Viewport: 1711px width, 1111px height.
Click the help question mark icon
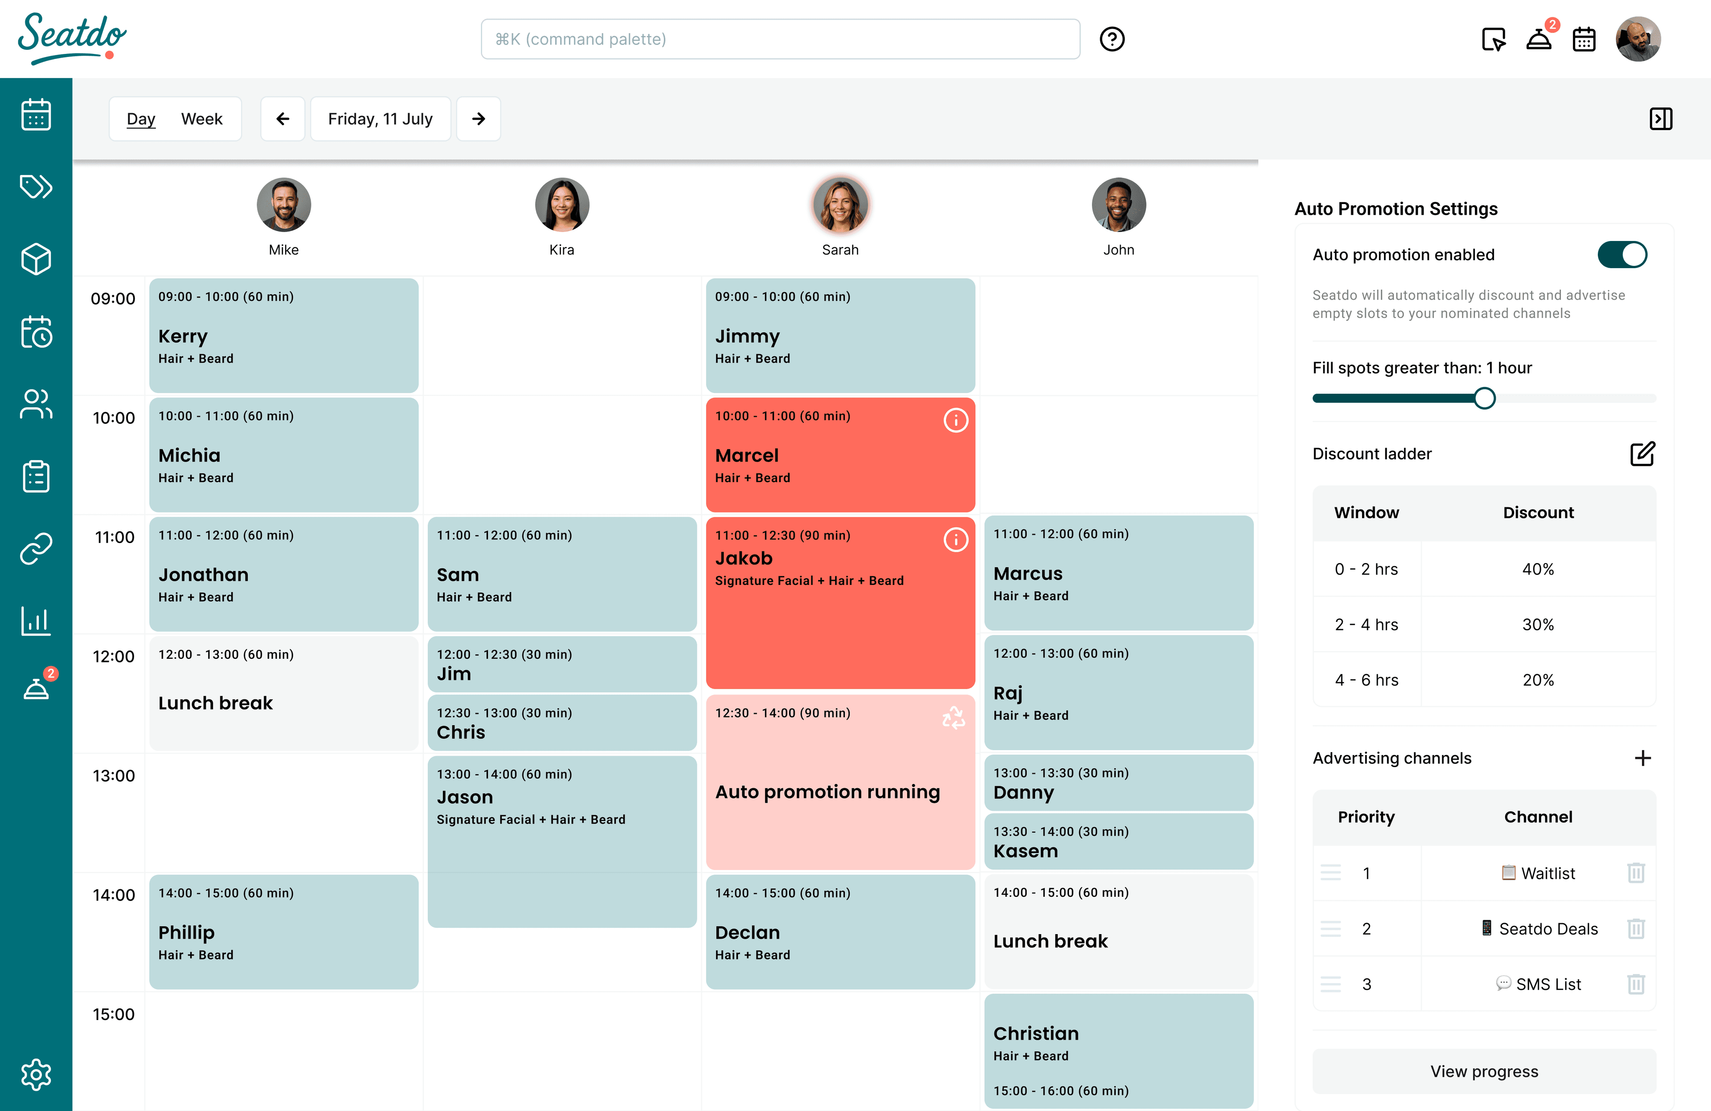pos(1111,39)
